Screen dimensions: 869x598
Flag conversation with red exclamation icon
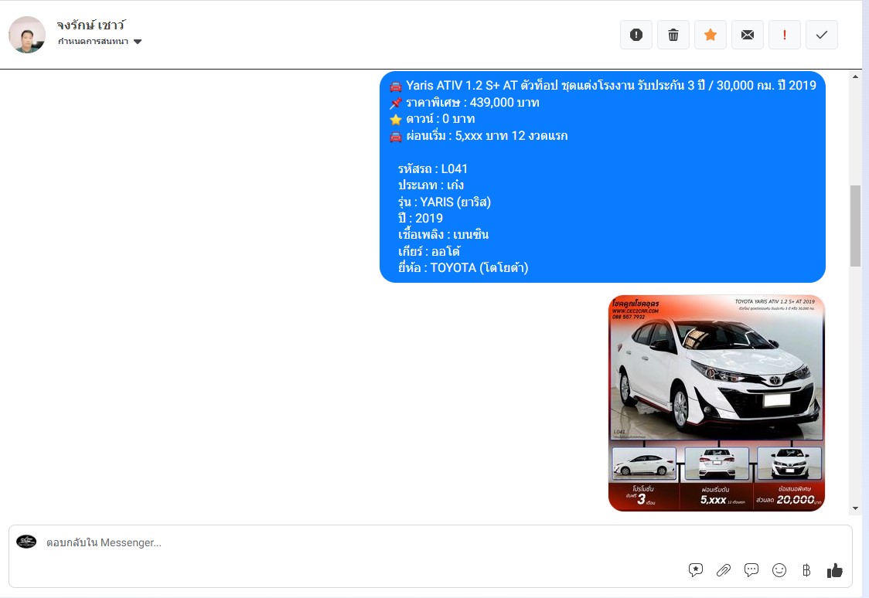pos(785,35)
